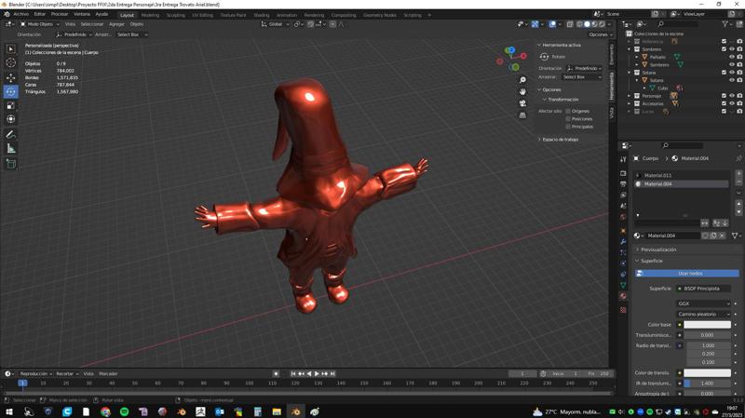
Task: Click the Usar nodos button
Action: (689, 273)
